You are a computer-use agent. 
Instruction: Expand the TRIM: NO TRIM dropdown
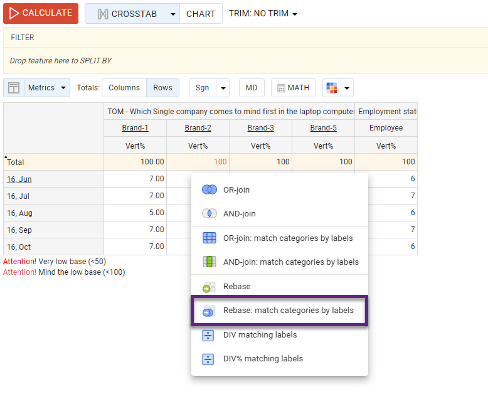click(263, 14)
